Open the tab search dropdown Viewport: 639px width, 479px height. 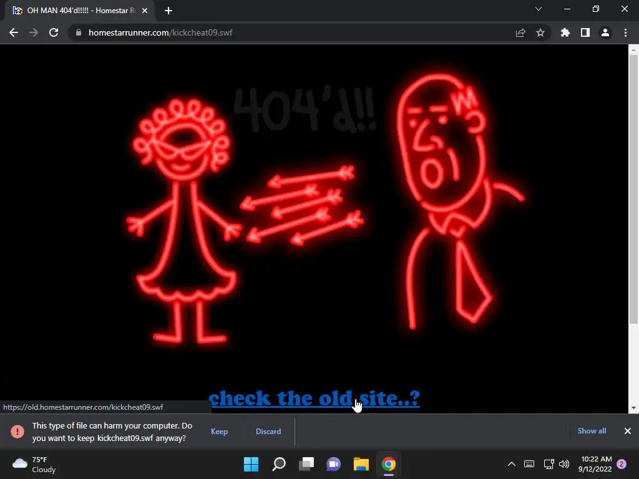pos(539,9)
